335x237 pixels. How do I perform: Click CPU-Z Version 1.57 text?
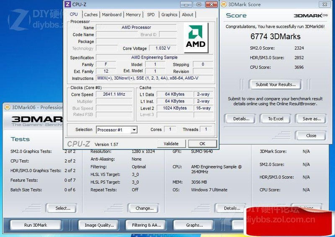106,145
